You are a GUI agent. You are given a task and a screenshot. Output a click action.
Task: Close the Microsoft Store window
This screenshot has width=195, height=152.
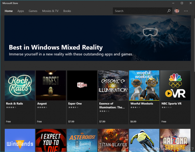191,3
